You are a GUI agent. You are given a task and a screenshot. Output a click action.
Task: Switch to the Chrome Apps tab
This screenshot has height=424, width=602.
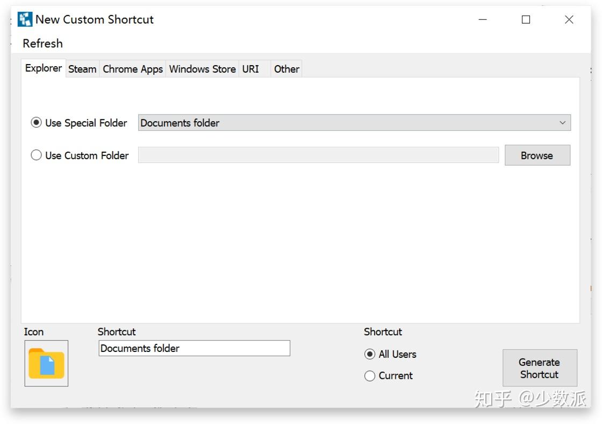coord(133,69)
